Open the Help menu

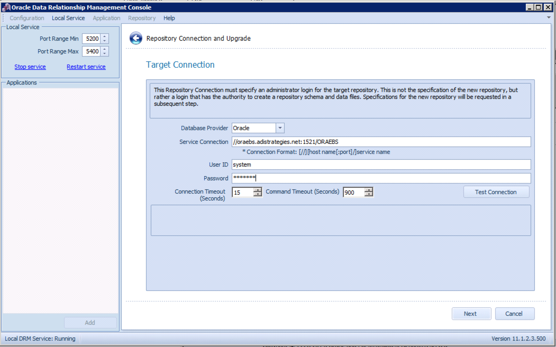coord(169,18)
